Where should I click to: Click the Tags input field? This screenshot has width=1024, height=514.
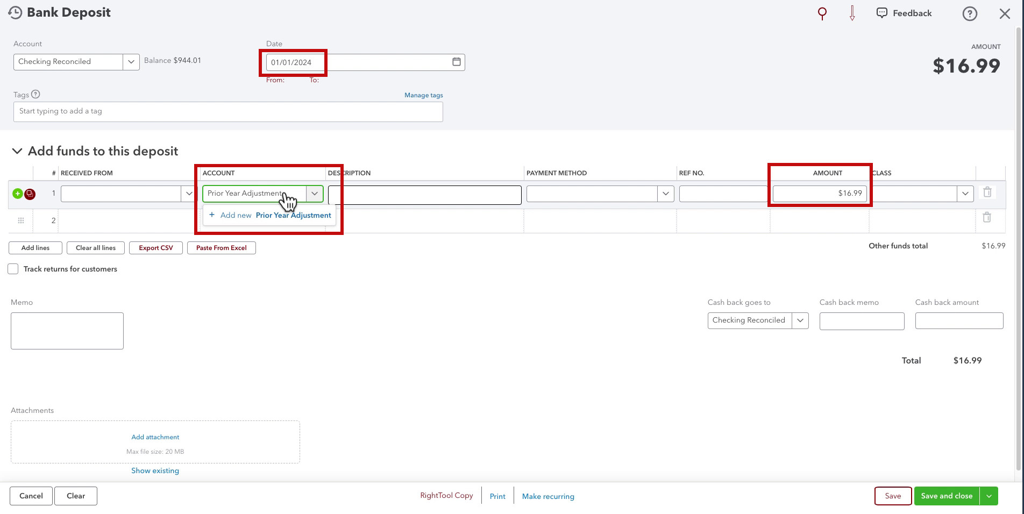[x=228, y=112]
